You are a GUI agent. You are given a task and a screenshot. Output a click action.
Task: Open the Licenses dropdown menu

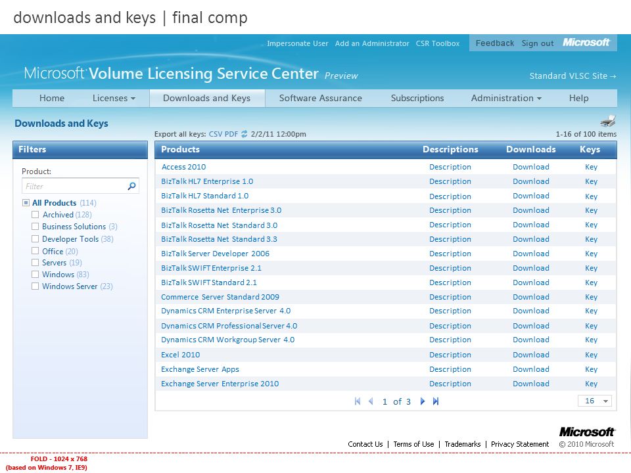114,98
